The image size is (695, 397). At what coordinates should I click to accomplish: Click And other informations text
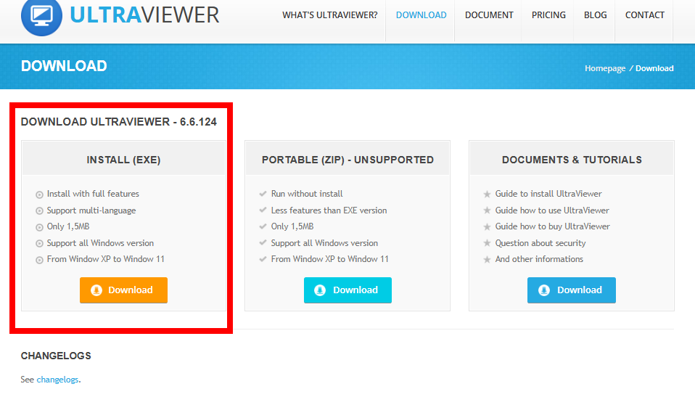click(539, 259)
